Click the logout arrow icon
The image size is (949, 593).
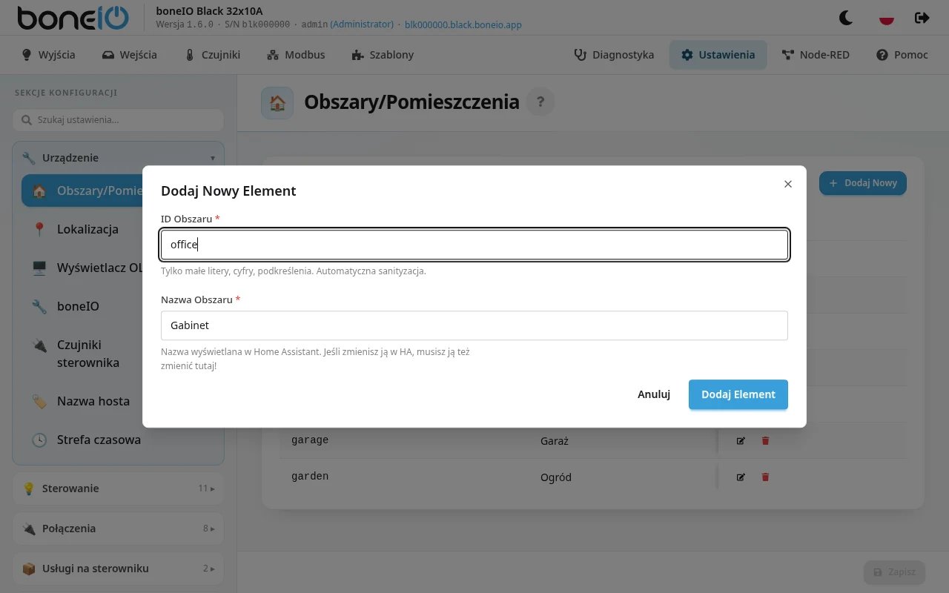(x=922, y=18)
